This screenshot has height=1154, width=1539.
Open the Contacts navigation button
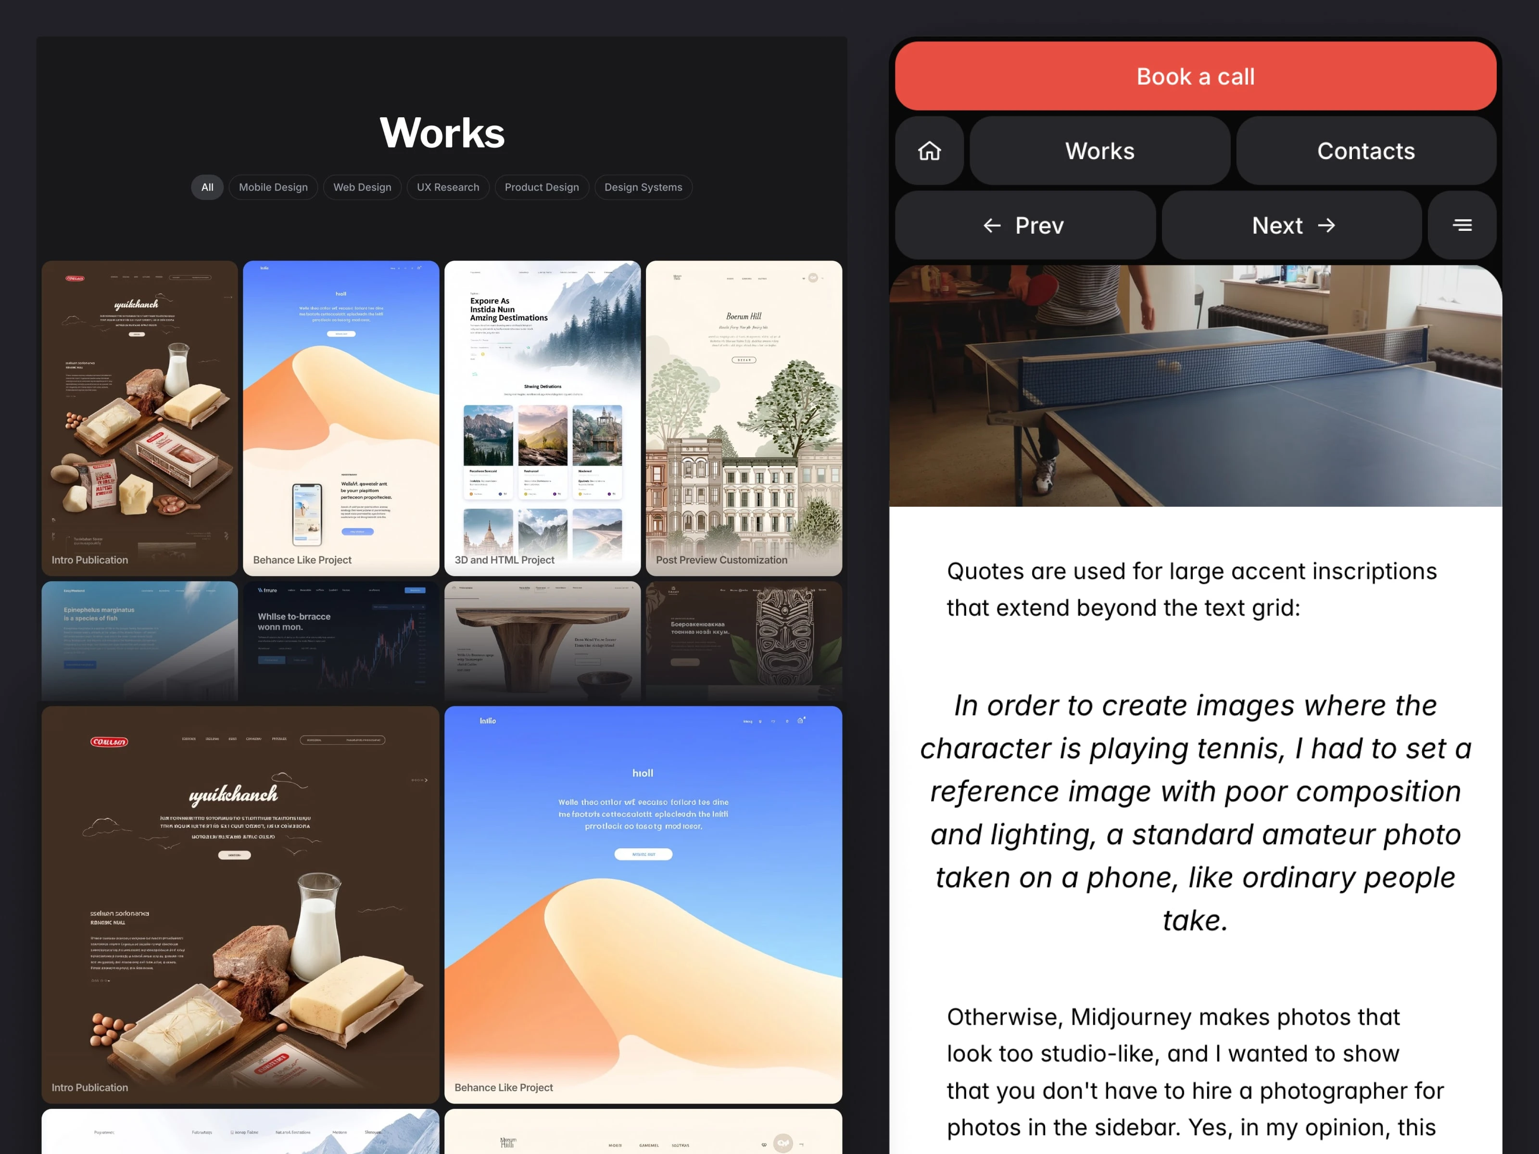pos(1365,151)
